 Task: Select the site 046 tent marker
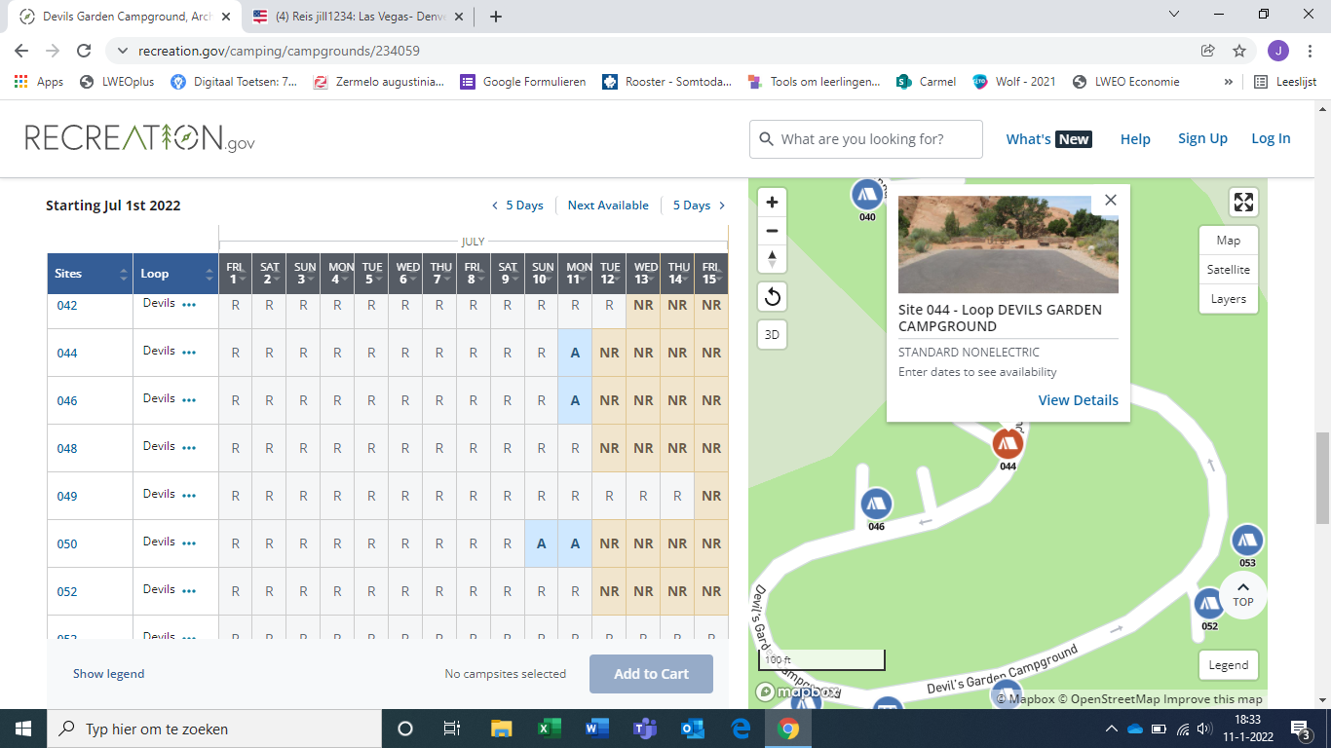pos(876,504)
